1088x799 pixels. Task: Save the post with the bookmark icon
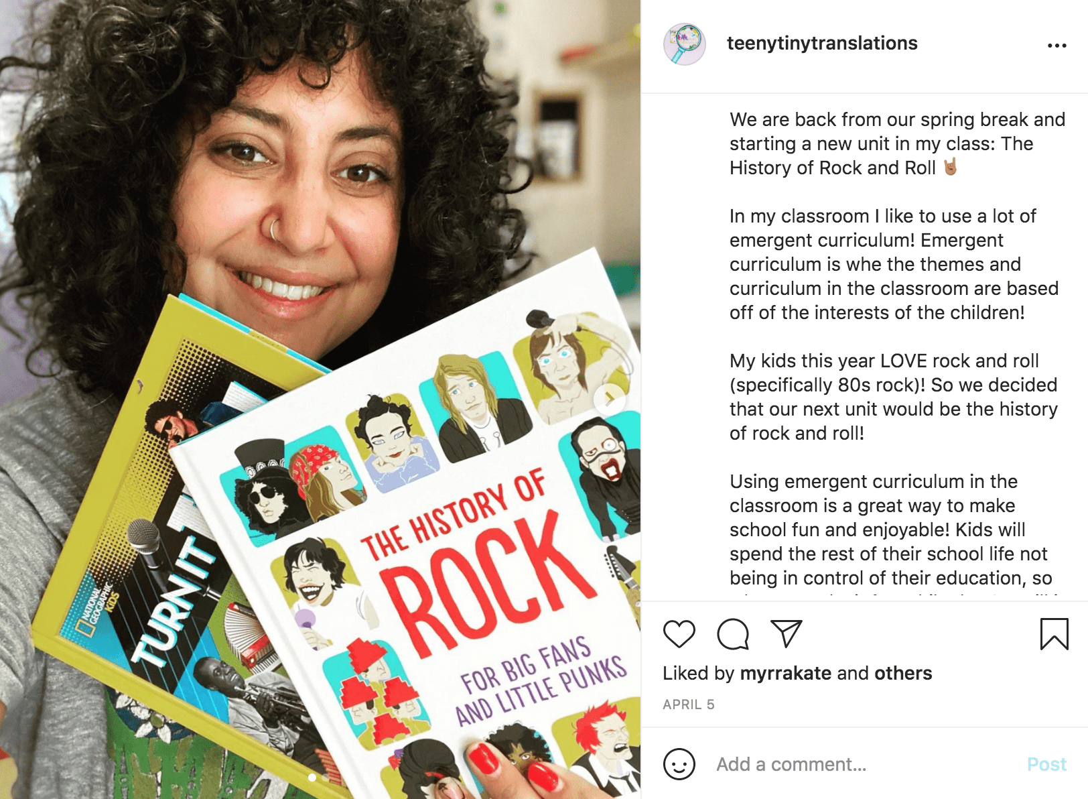(x=1054, y=634)
